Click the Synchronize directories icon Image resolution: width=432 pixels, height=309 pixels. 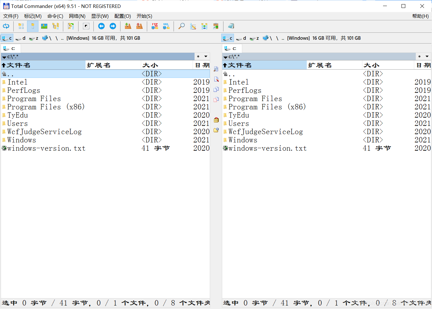[x=204, y=26]
